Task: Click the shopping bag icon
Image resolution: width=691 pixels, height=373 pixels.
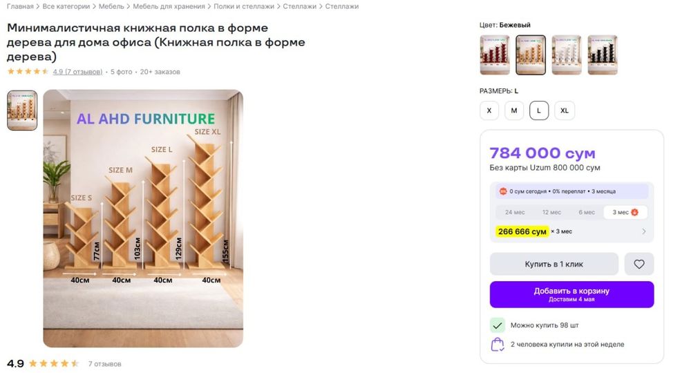Action: [x=498, y=344]
